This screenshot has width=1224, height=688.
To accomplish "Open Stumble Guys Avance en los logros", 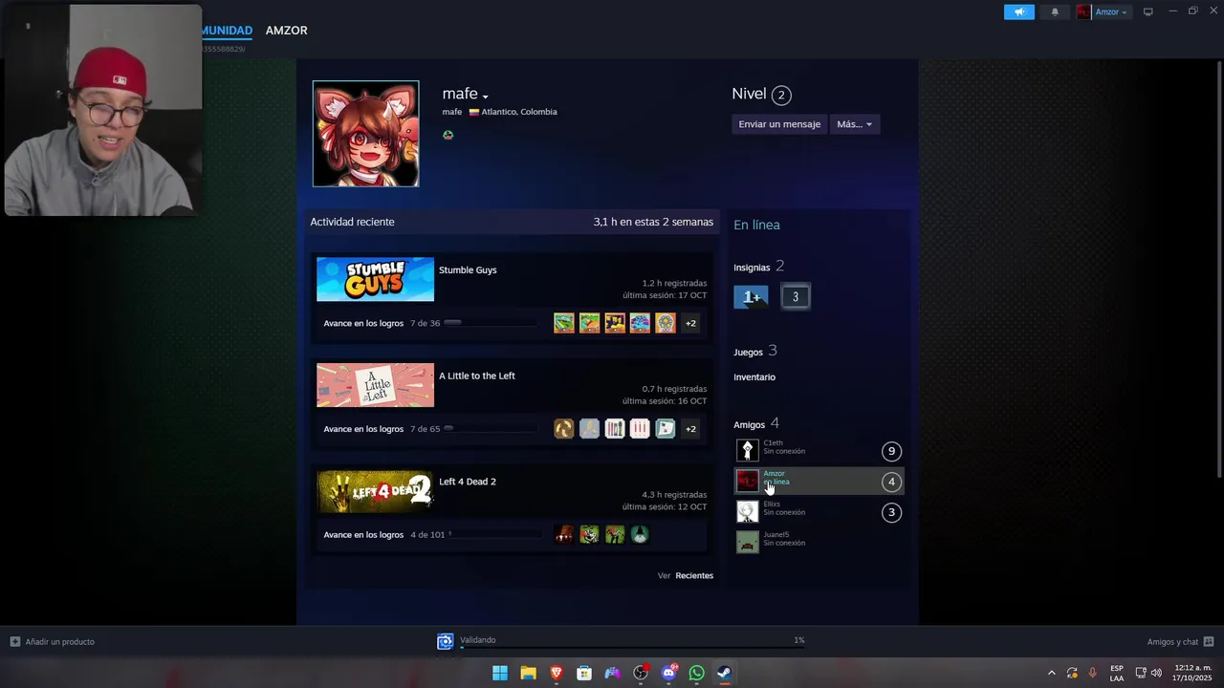I will tap(363, 323).
